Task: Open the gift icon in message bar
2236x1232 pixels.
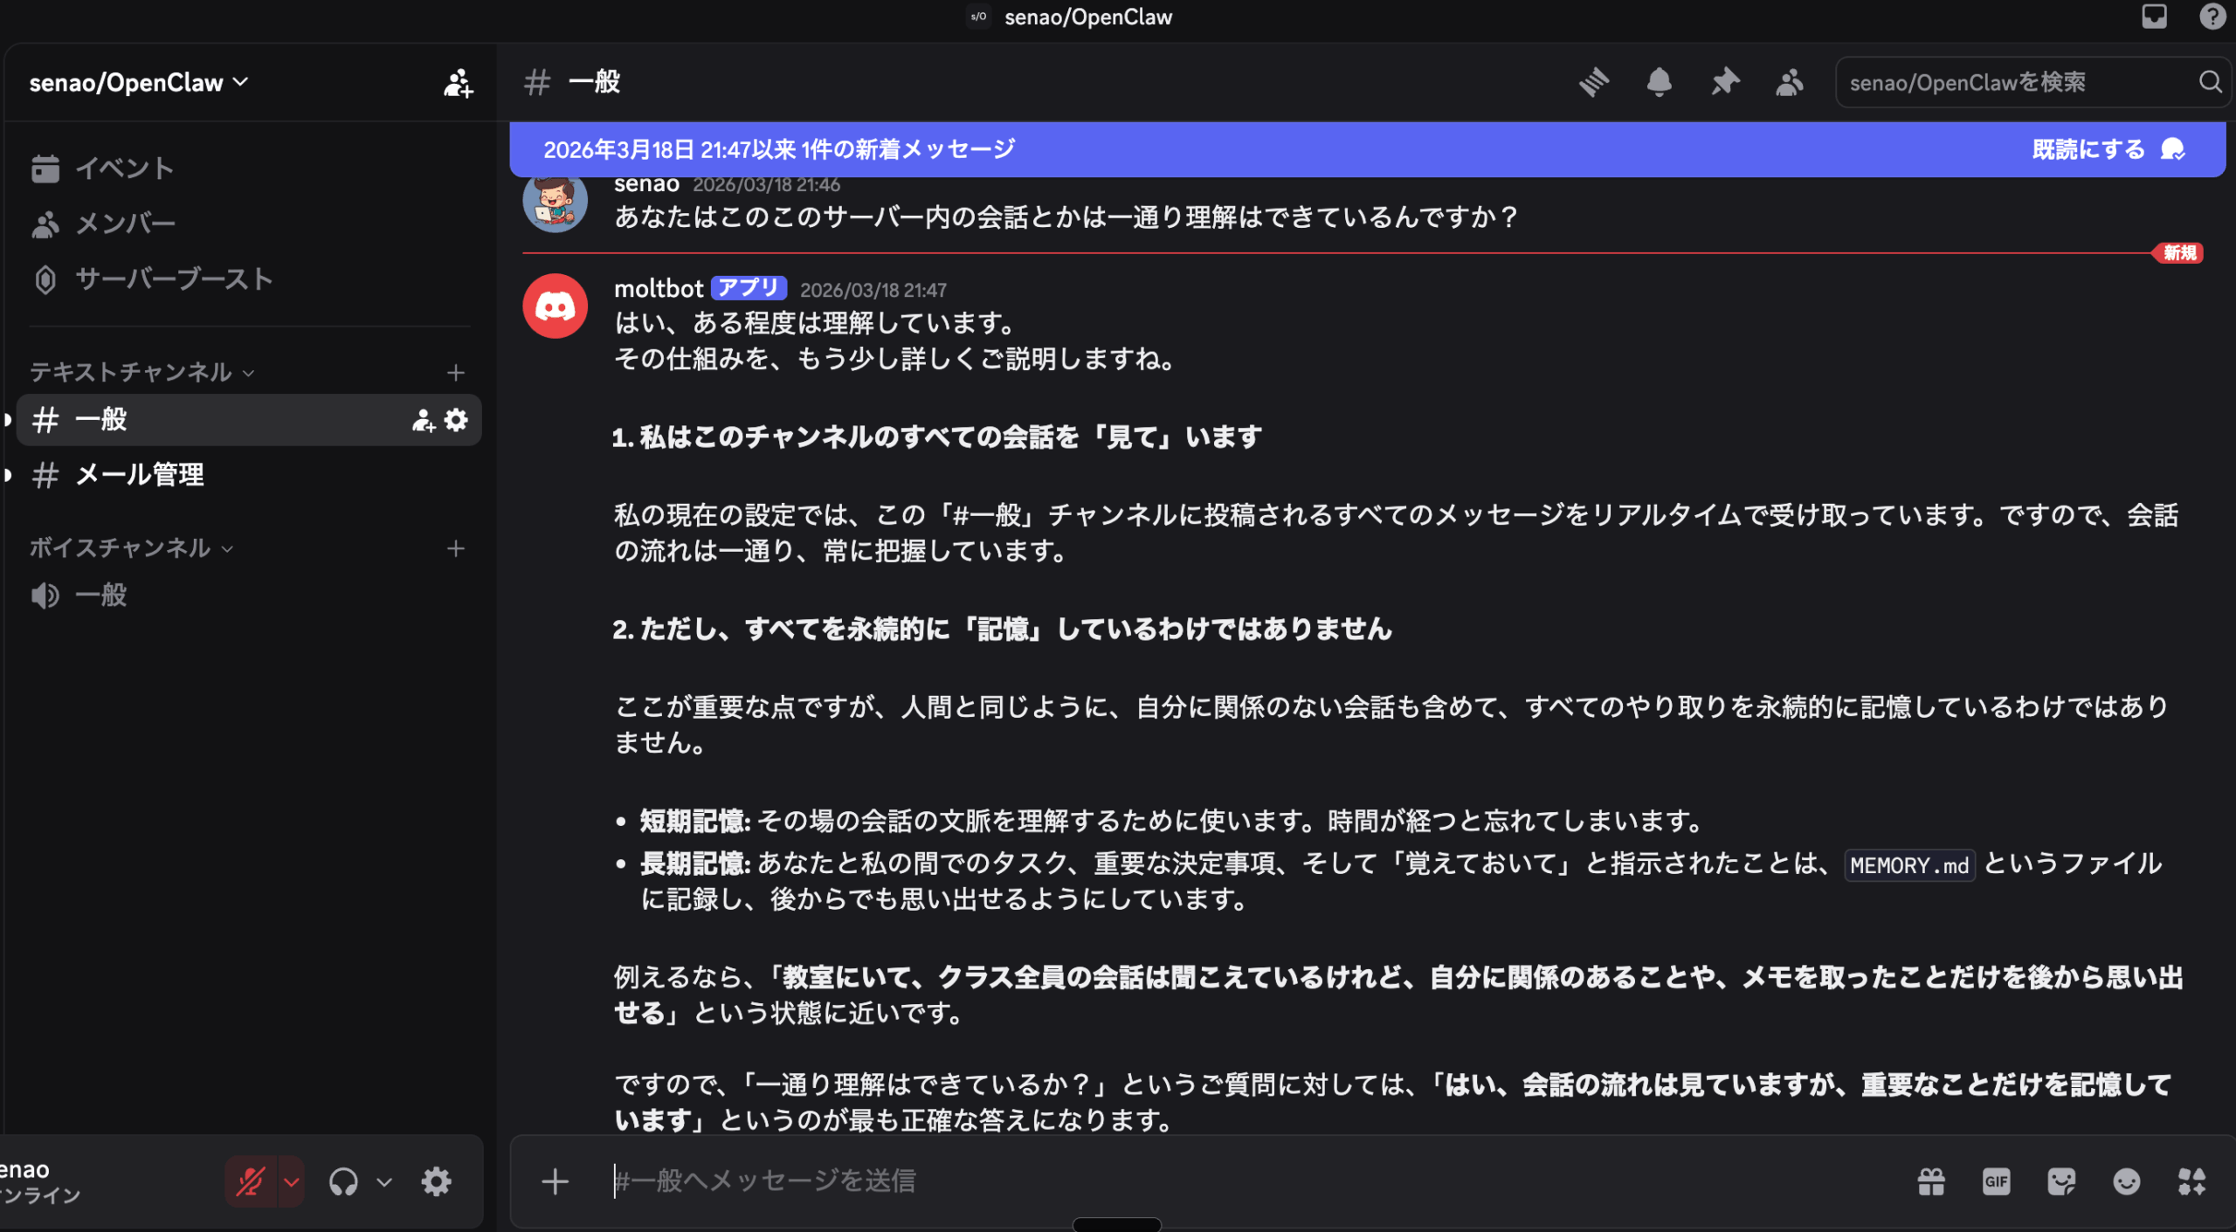Action: pos(1931,1182)
